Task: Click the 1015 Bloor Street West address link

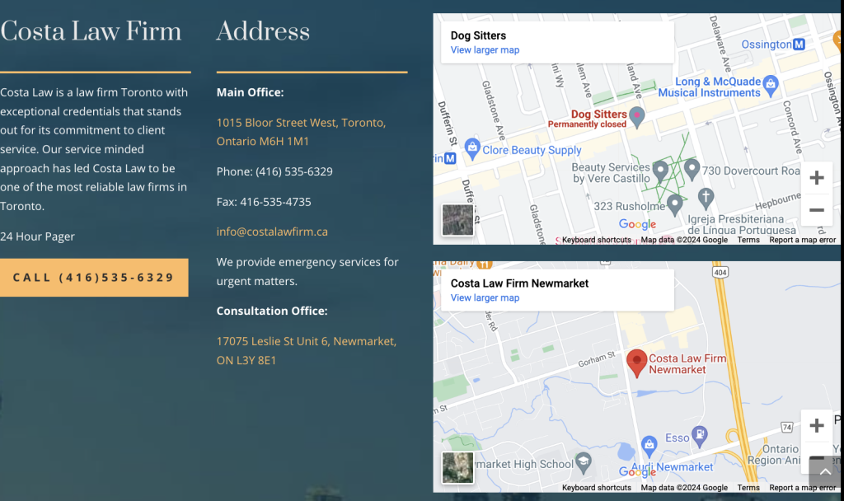Action: click(x=301, y=131)
